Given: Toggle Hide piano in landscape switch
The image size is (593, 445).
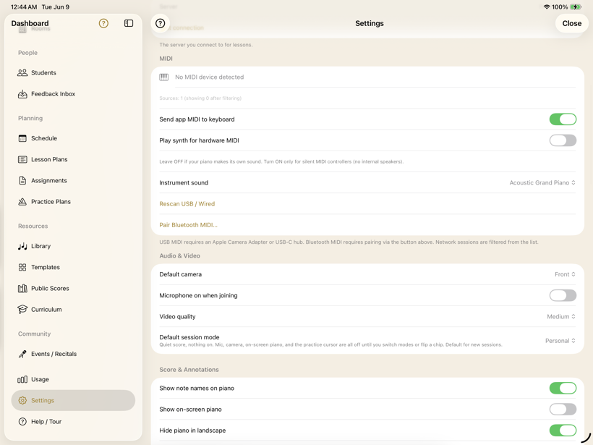Looking at the screenshot, I should (563, 431).
